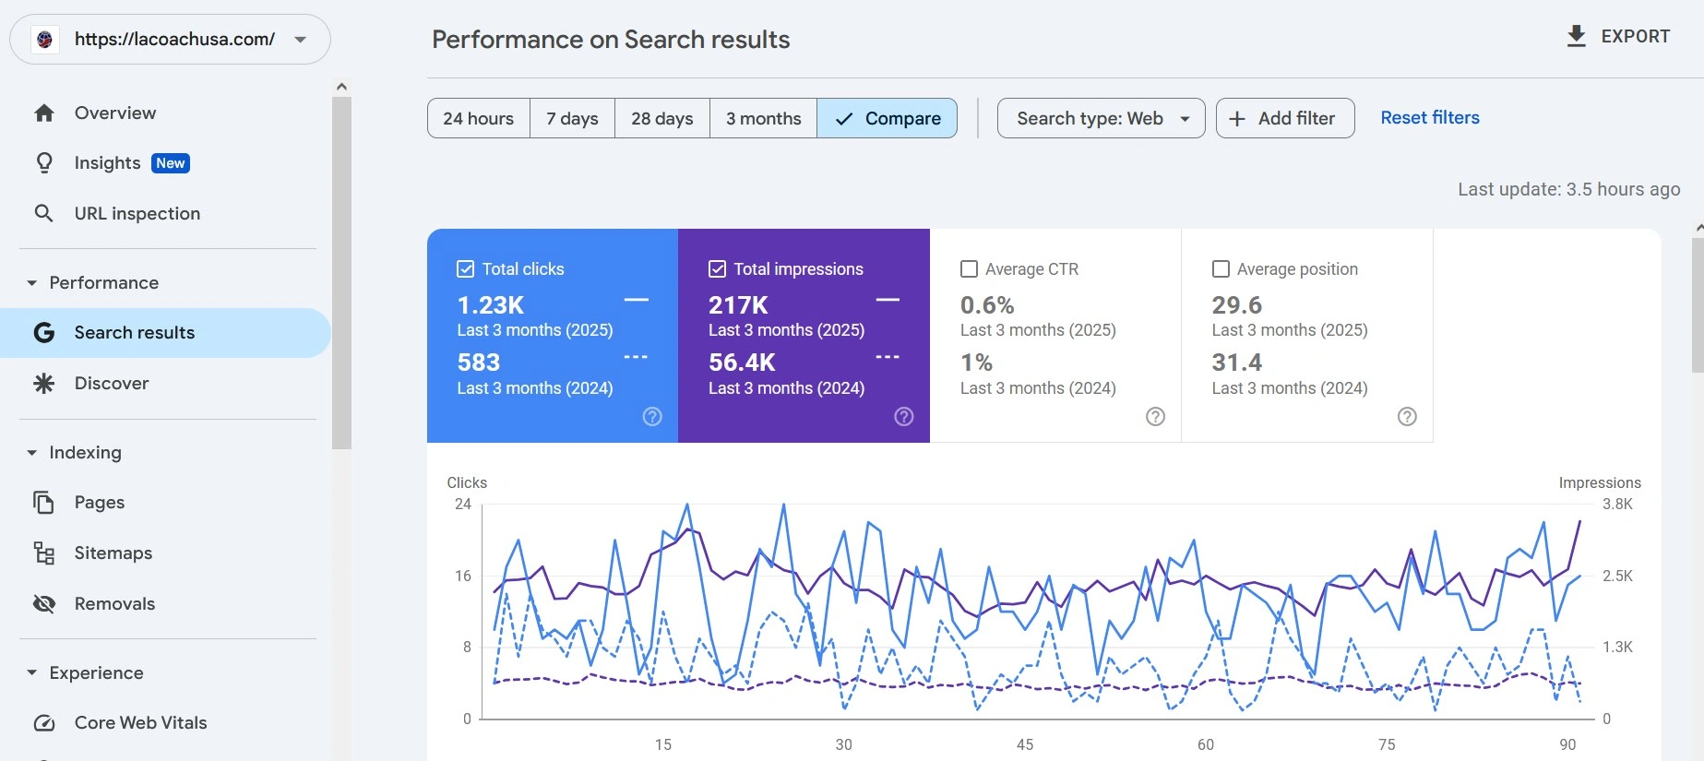Open the property selector dropdown arrow
1704x761 pixels.
click(x=300, y=40)
